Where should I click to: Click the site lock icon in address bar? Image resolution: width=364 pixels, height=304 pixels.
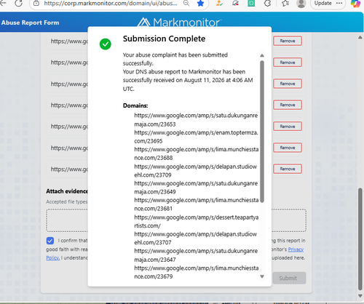36,4
